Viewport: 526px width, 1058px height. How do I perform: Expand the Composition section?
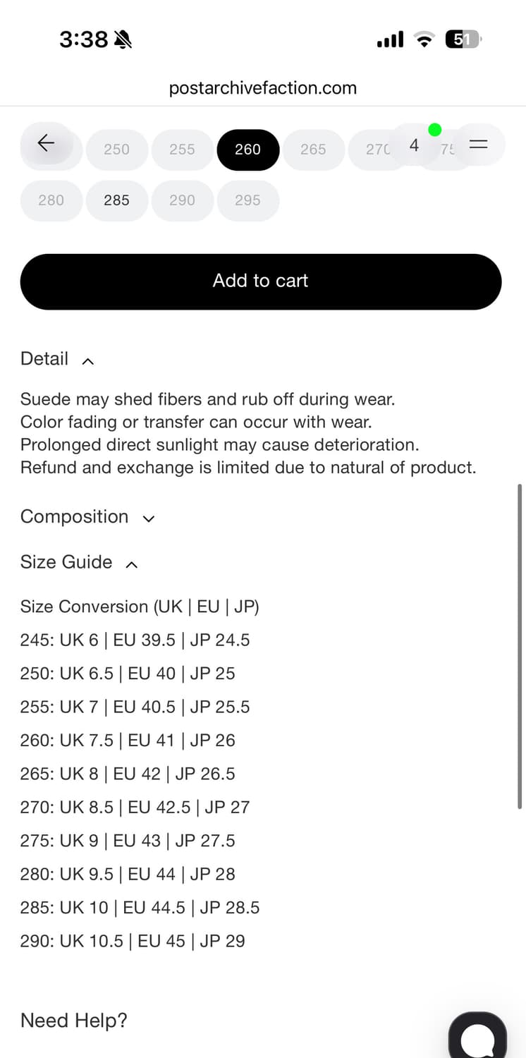(x=87, y=517)
